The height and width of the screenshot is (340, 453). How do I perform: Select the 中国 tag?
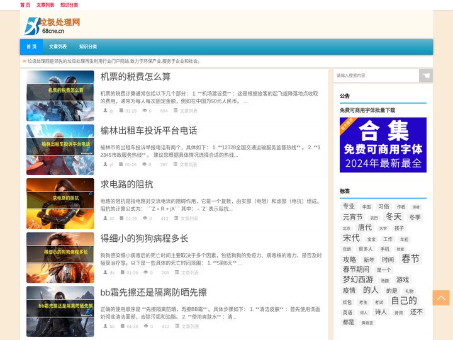pyautogui.click(x=366, y=207)
